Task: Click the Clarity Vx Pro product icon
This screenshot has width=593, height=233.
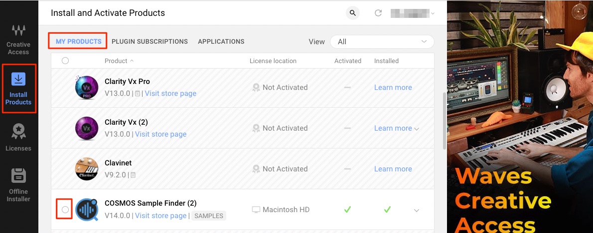Action: 87,88
